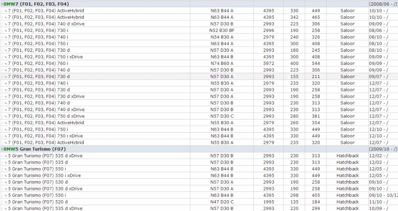Select the 5 Gran Turismo (F07) 535 d row

click(x=199, y=162)
